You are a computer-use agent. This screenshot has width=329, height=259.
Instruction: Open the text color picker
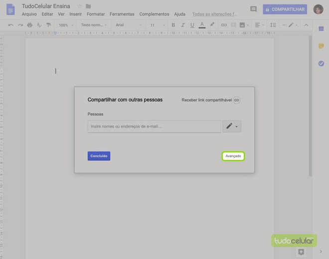[x=202, y=25]
